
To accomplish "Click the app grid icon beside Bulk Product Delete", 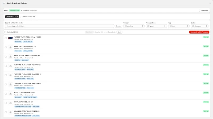I will click(x=4, y=3).
